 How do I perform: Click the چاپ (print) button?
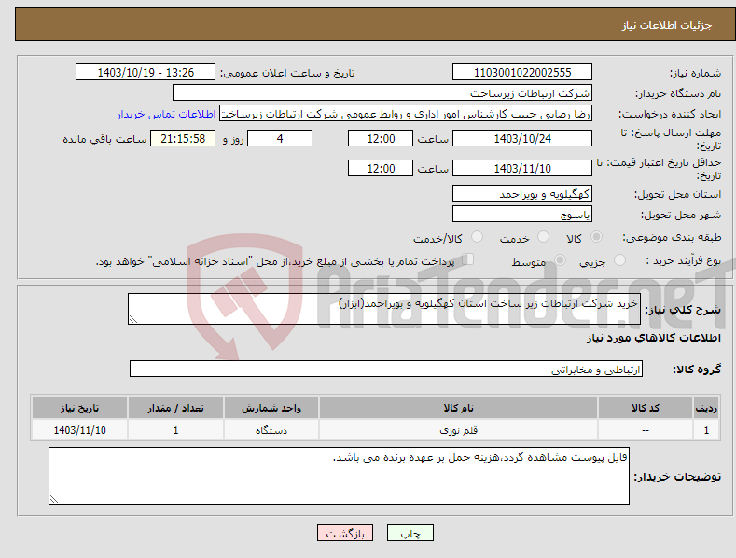(410, 533)
